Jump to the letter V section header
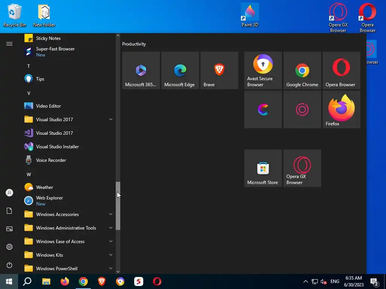386x289 pixels. tap(29, 93)
